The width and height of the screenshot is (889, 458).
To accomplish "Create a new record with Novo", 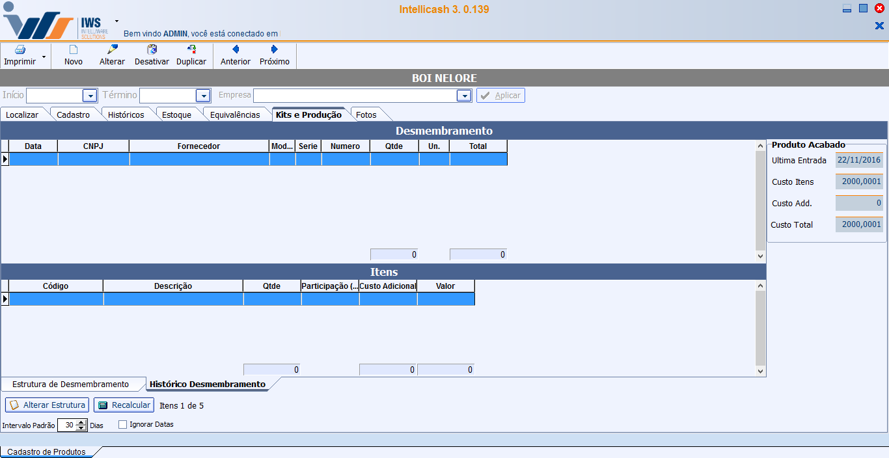I will pos(74,50).
